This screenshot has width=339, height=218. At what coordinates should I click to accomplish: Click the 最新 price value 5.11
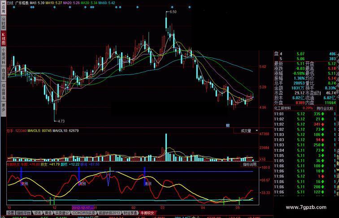point(300,64)
